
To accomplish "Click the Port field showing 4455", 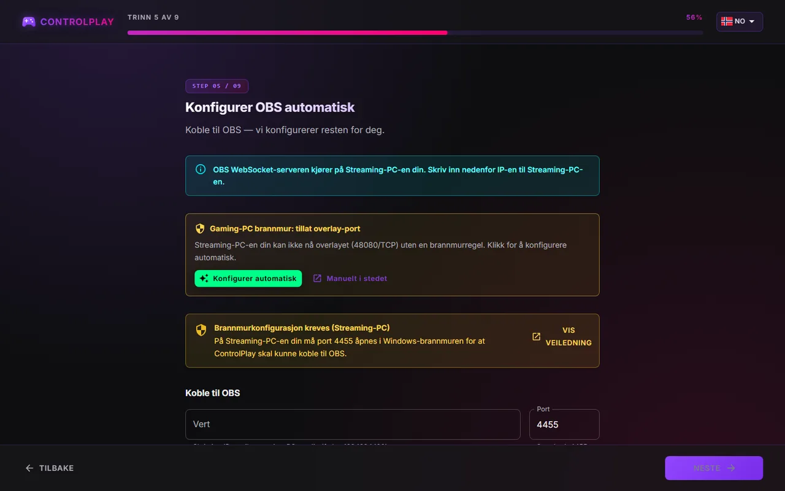I will coord(564,424).
